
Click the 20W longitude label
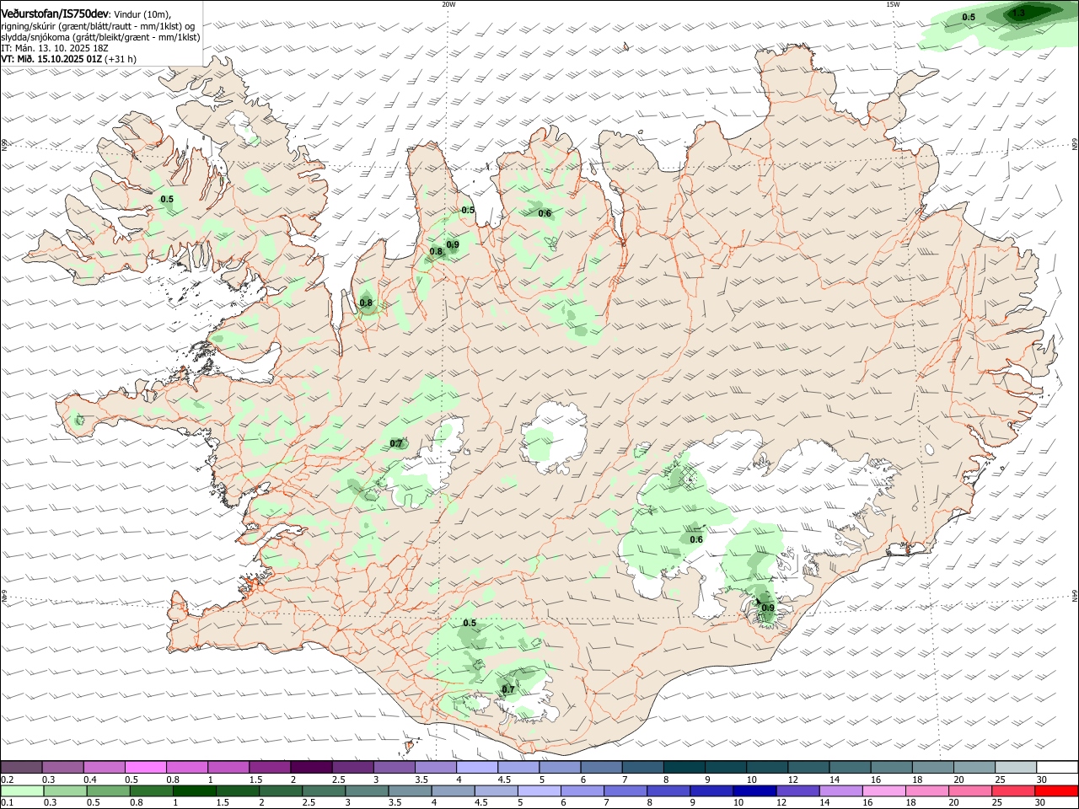point(448,4)
